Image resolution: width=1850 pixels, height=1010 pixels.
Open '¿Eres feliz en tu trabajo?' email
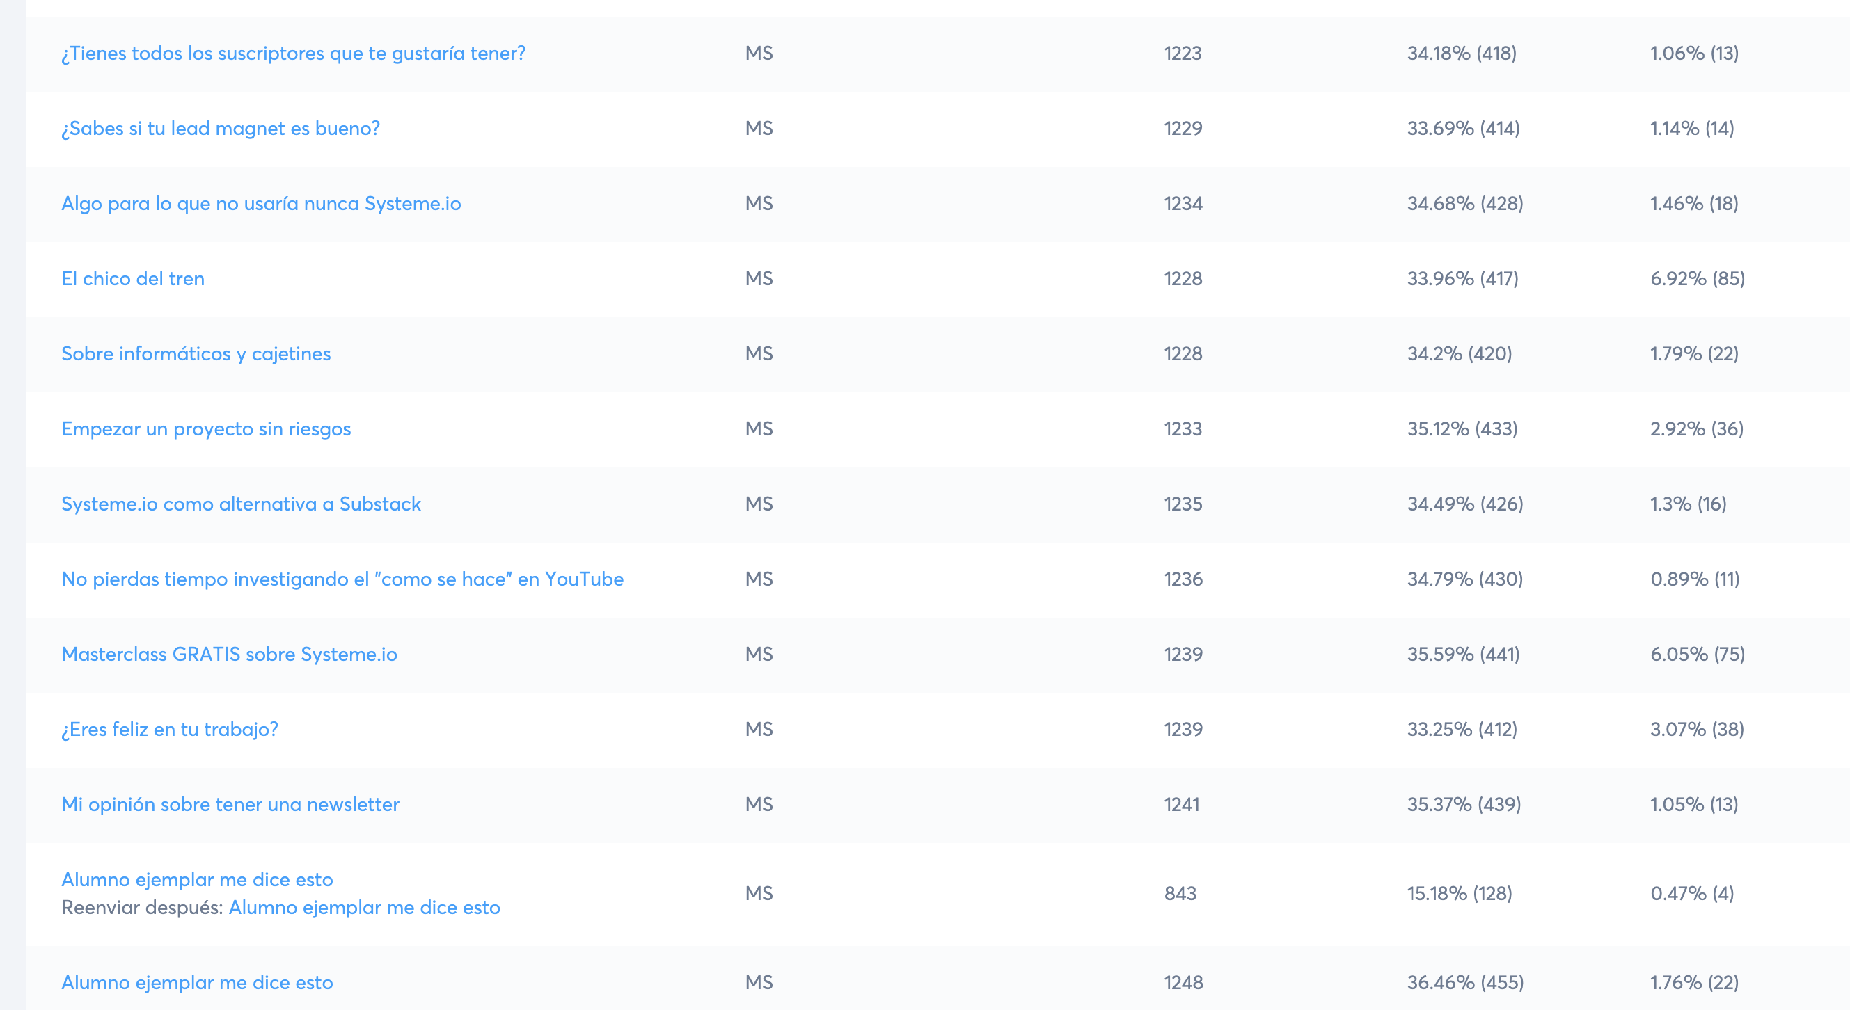point(170,729)
